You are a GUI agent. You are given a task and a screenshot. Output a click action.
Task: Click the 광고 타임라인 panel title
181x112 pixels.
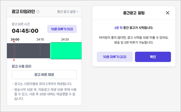pos(23,12)
